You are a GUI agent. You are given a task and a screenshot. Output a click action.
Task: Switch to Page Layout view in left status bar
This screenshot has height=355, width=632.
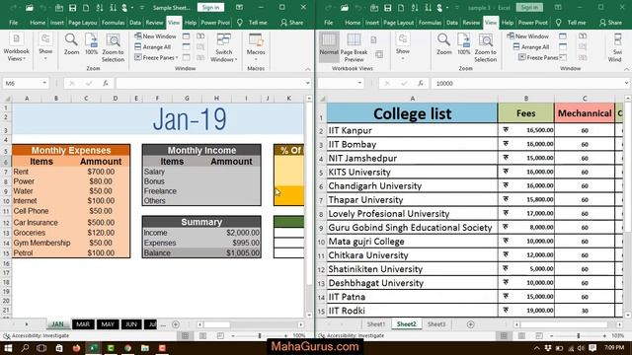click(x=202, y=335)
